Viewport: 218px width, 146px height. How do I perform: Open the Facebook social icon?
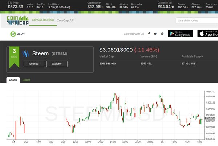[149, 34]
